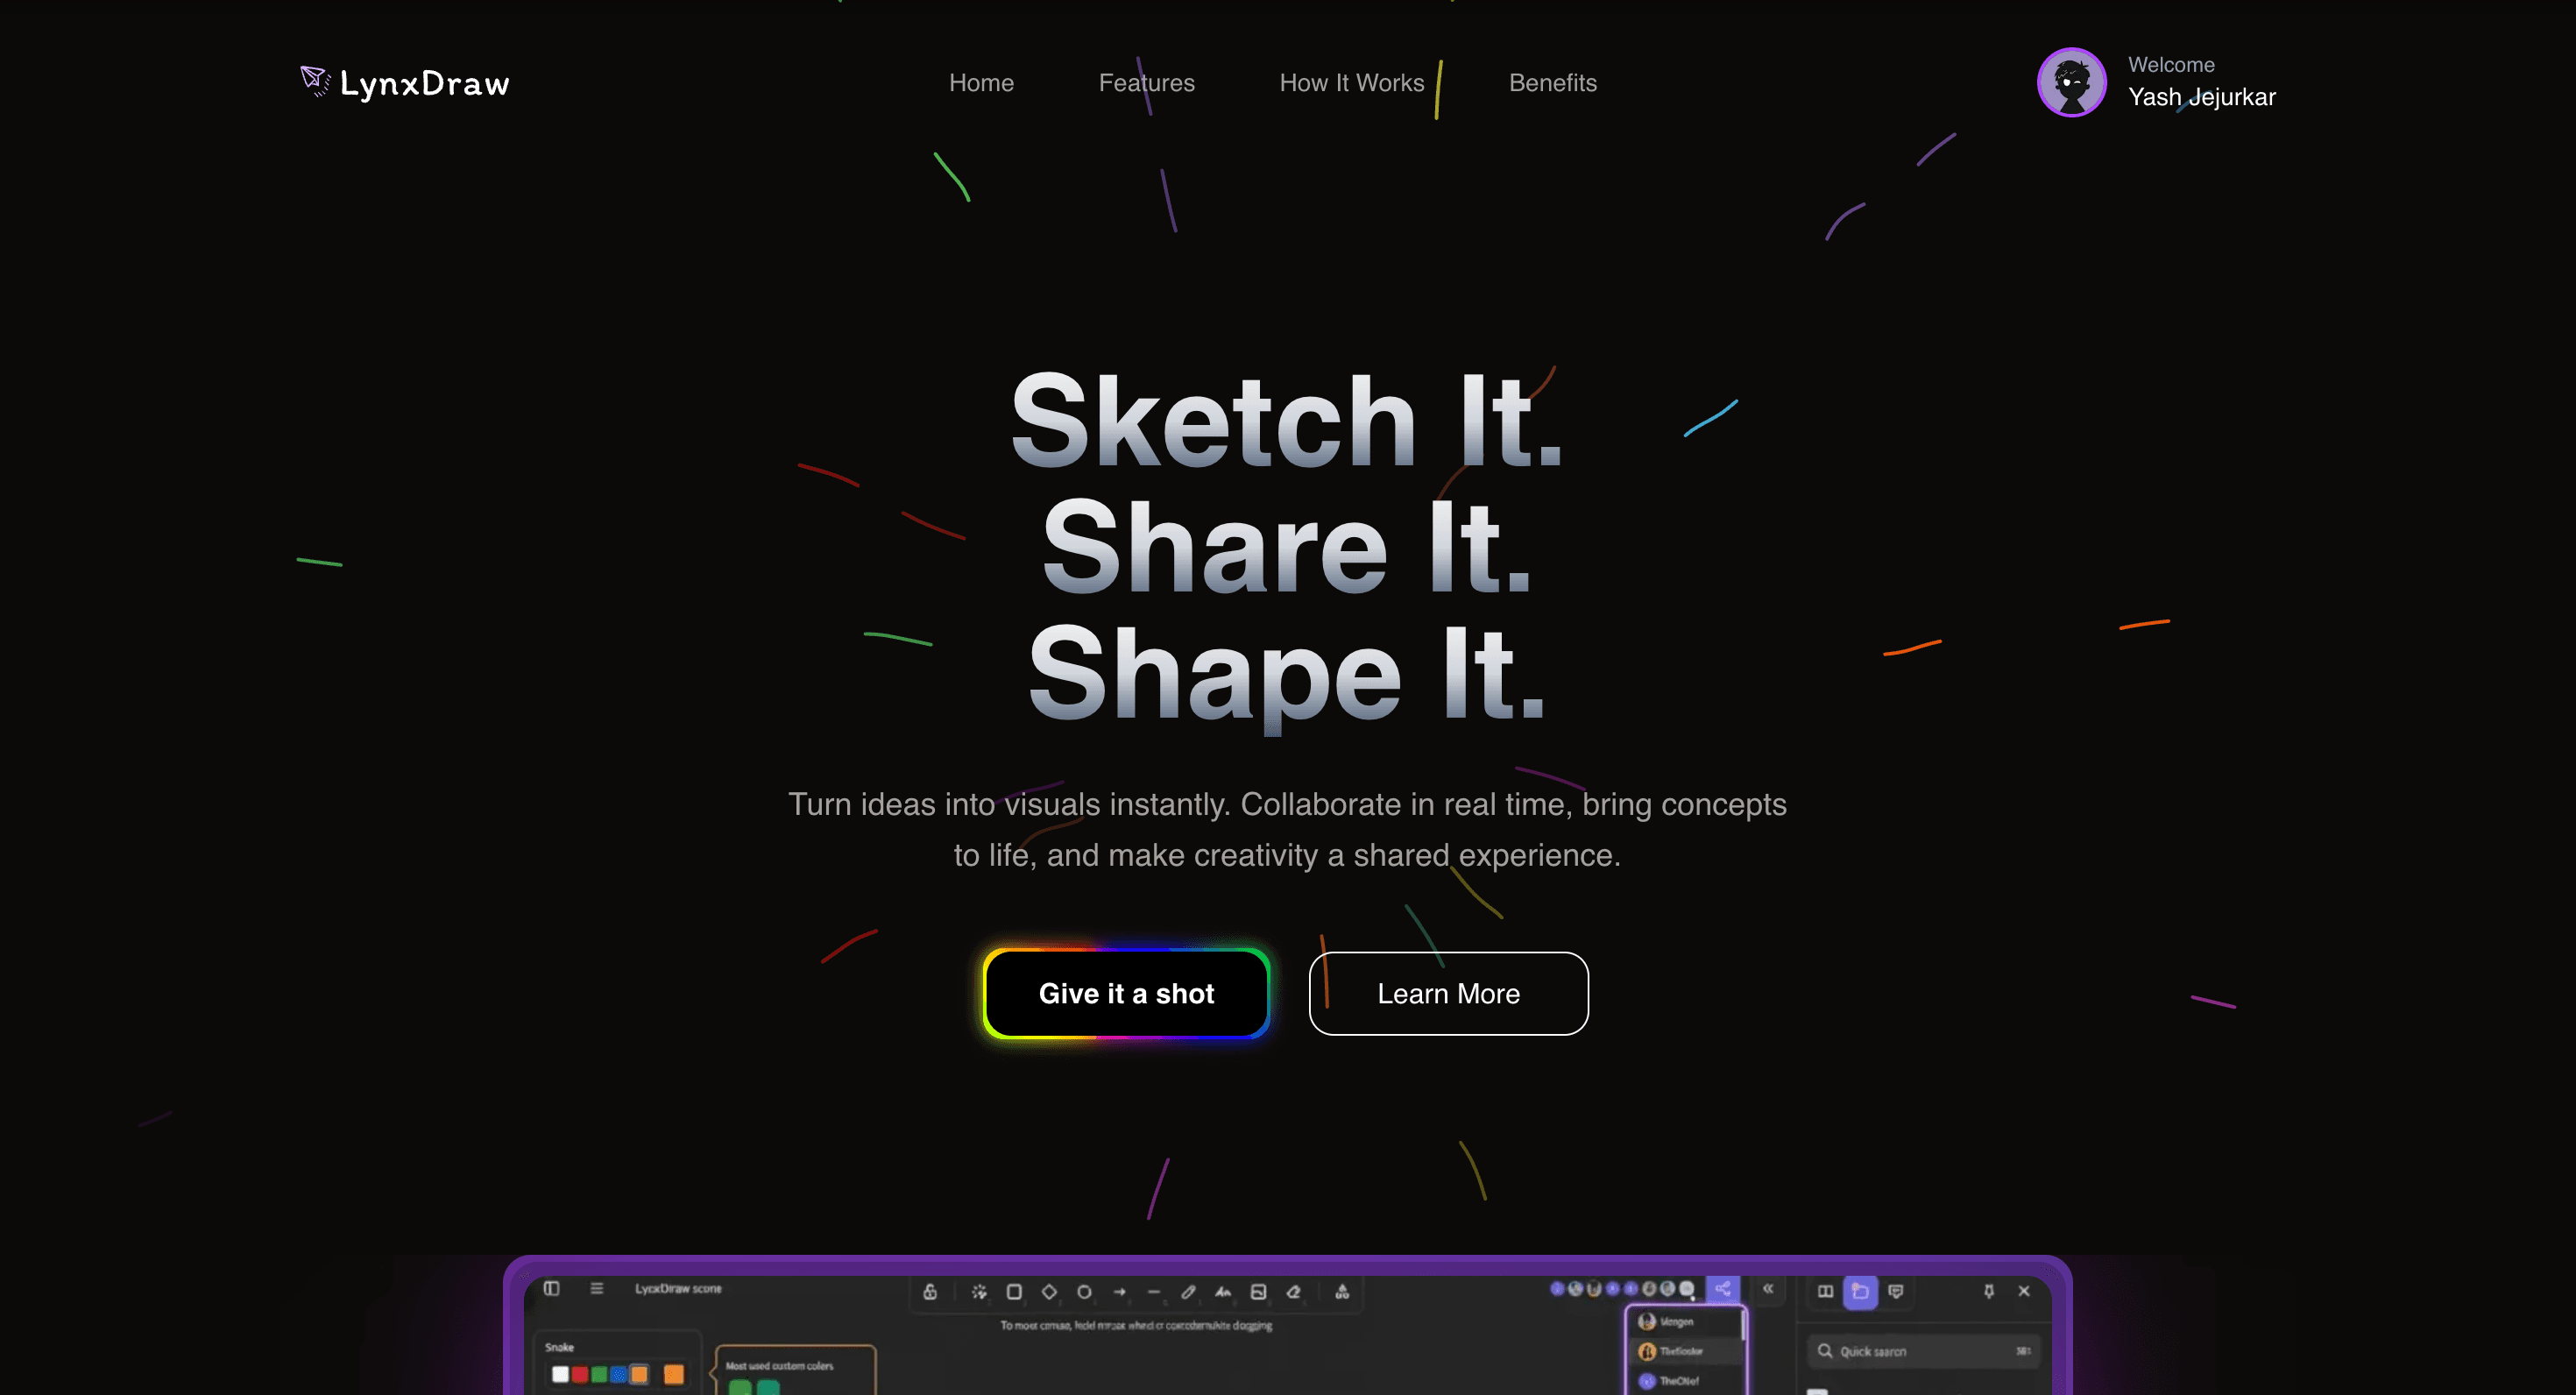Open the comments panel icon

(1895, 1291)
